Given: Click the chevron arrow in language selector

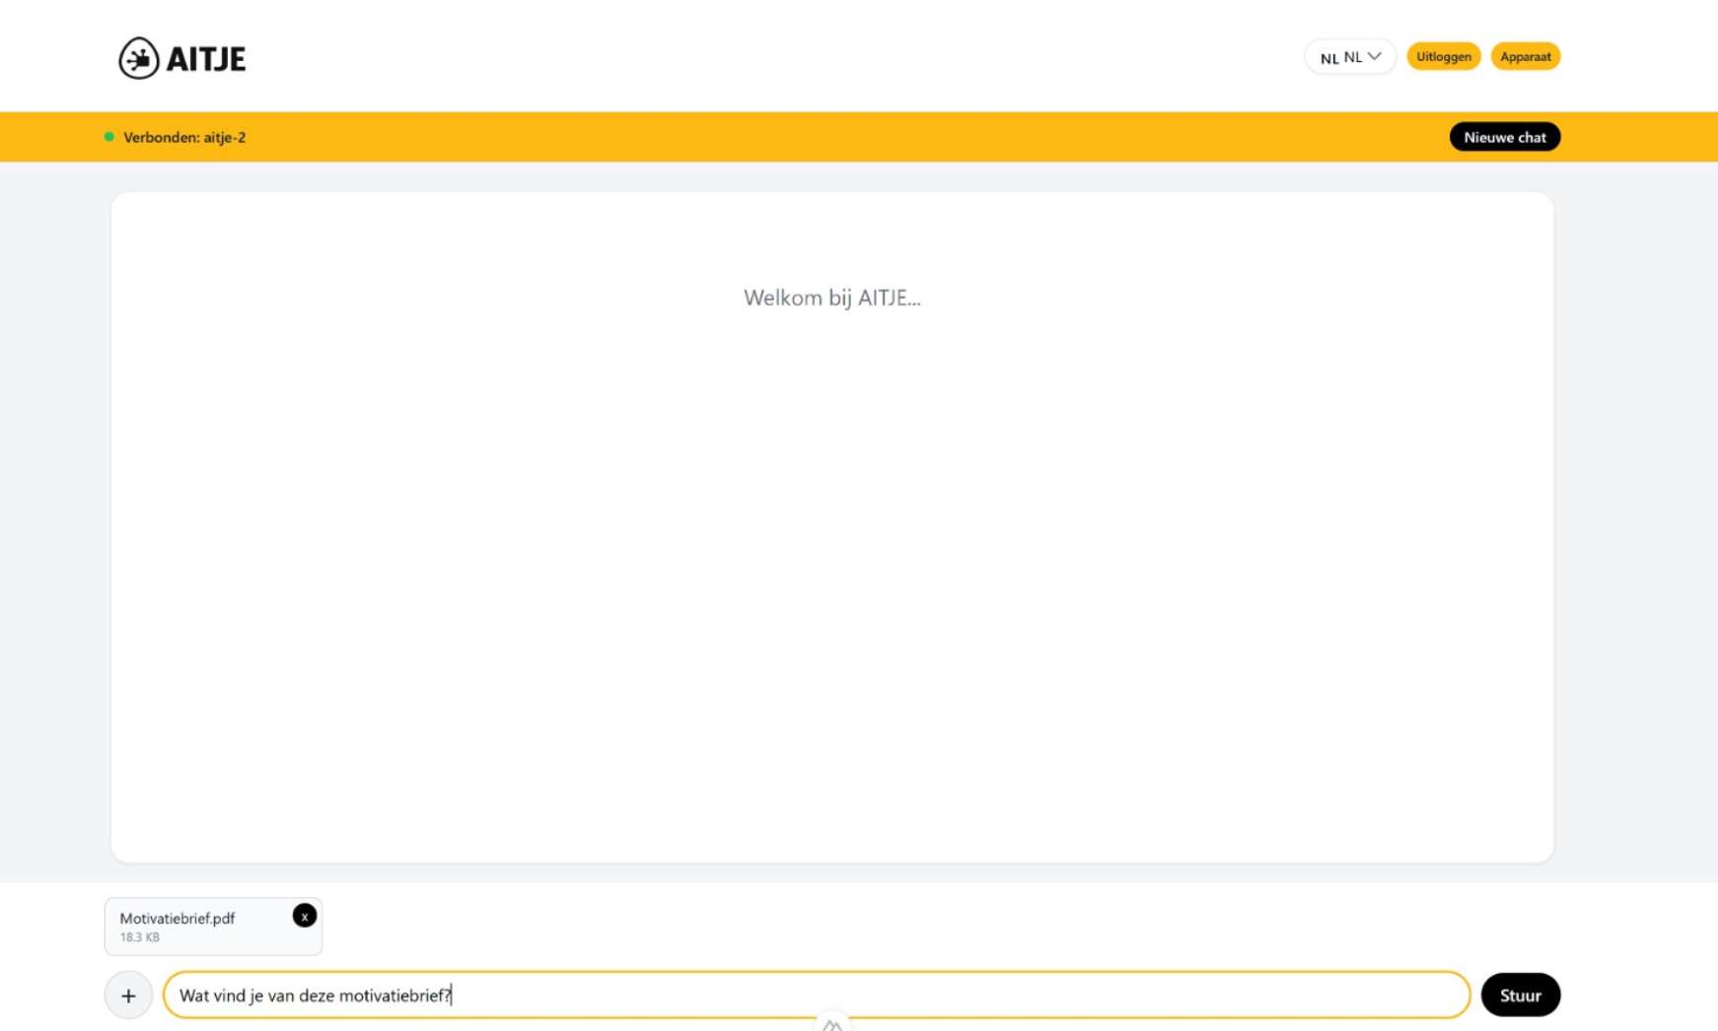Looking at the screenshot, I should (1374, 56).
